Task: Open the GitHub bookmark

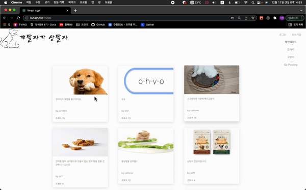Action: click(x=98, y=25)
